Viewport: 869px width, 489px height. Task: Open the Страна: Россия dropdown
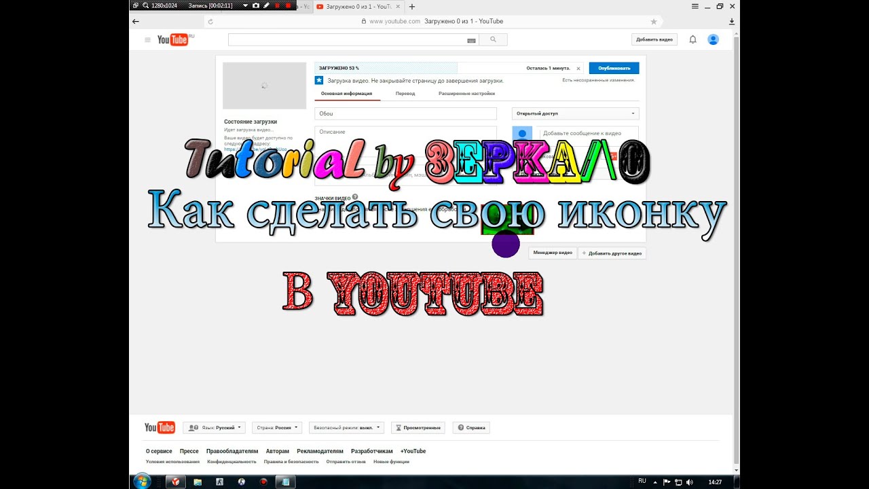pos(277,428)
